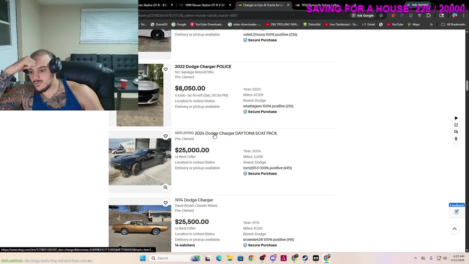Add 2024 Charger DAYTONA SCAT PACK to watchlist heart

click(x=166, y=136)
